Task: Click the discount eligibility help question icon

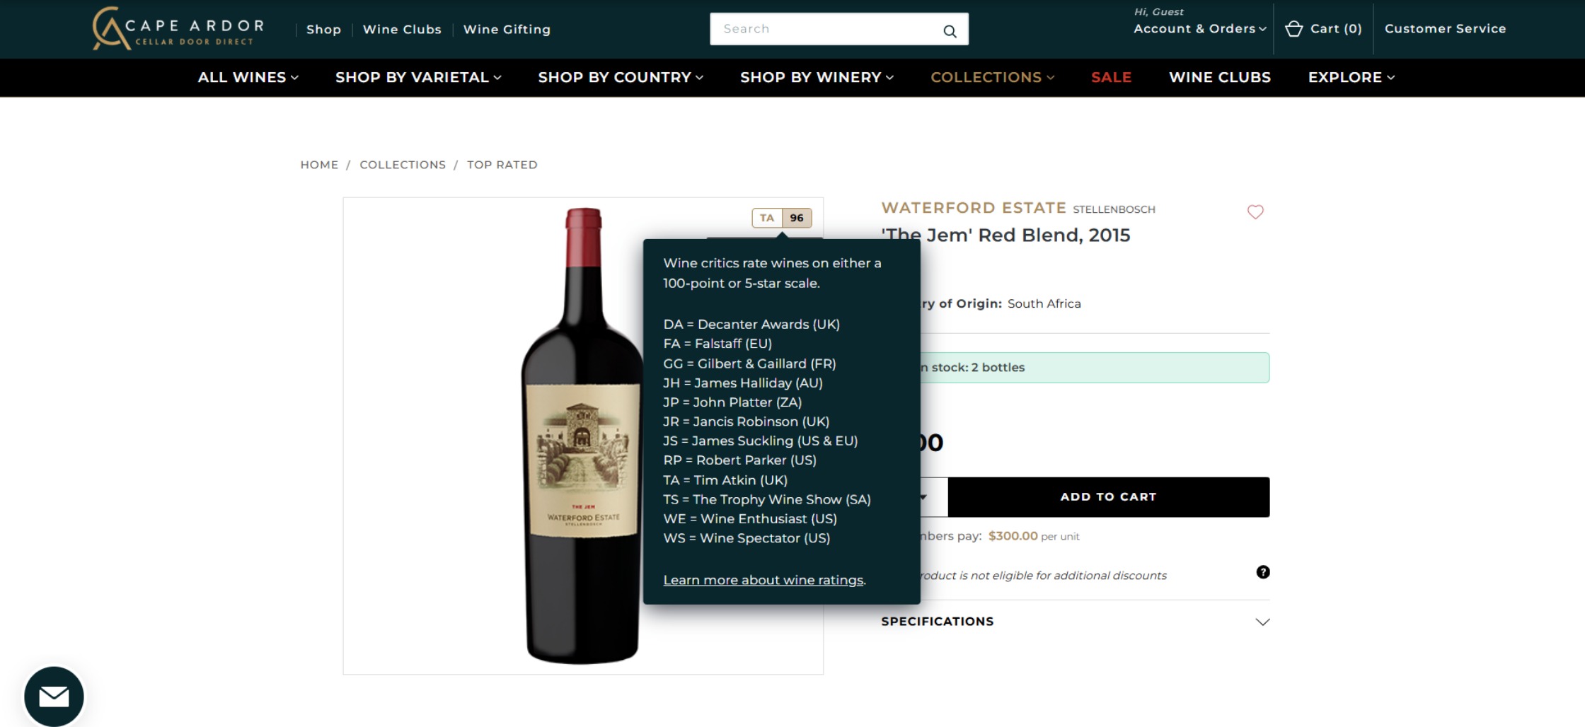Action: [1262, 572]
